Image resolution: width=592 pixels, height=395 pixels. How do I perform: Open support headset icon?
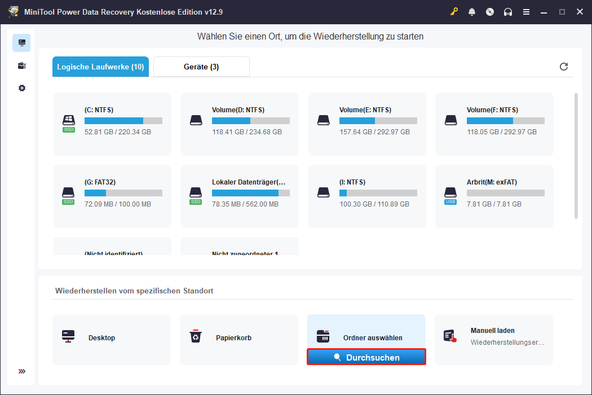[508, 12]
